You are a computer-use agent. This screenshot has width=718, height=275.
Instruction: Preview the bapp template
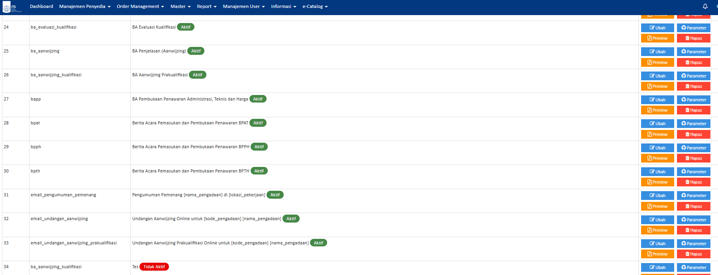tap(657, 110)
